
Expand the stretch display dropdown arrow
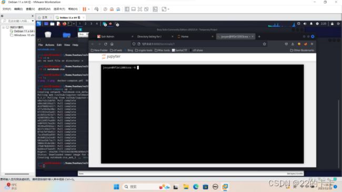[x=168, y=9]
